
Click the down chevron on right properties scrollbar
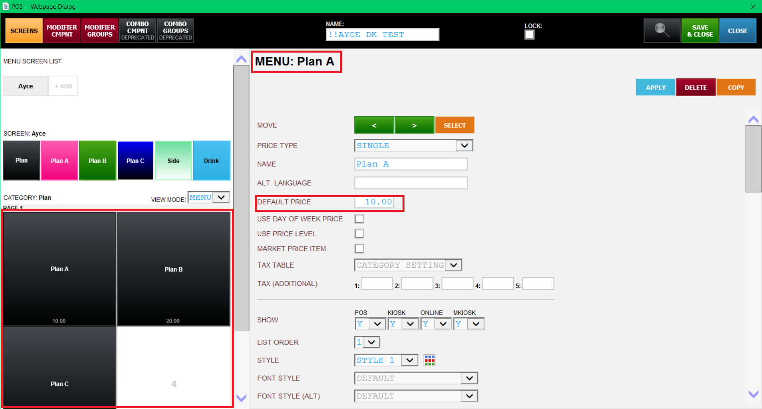(x=753, y=394)
